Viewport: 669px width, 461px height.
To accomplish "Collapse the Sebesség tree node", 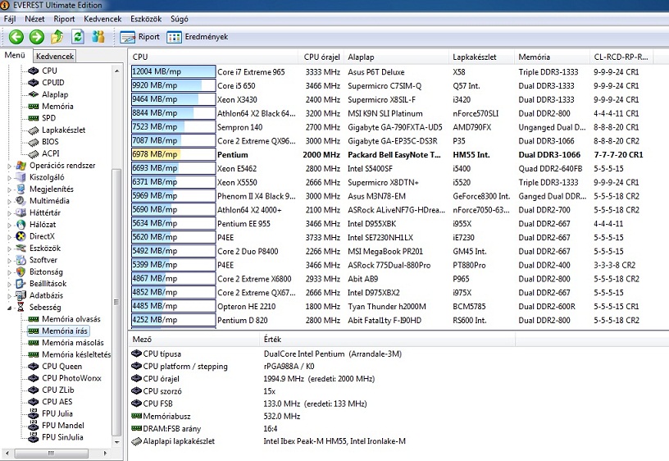I will [x=9, y=308].
